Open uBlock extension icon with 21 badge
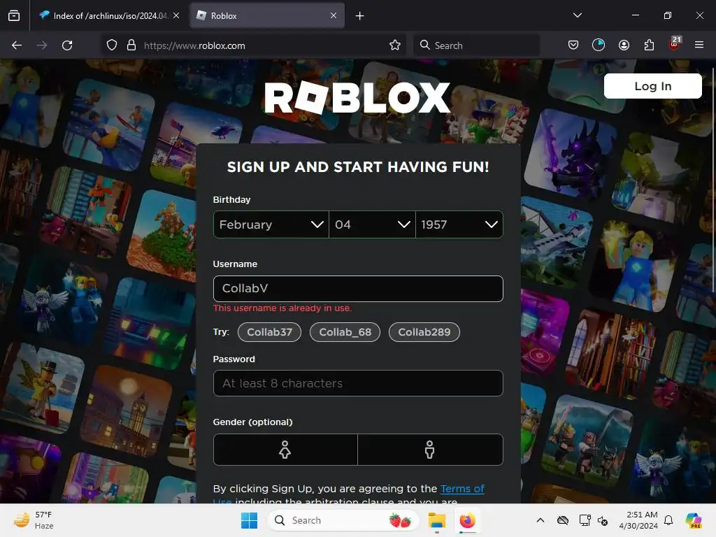The width and height of the screenshot is (716, 537). coord(675,44)
